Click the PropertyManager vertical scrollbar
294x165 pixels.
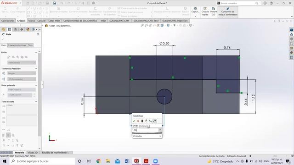pos(39,95)
